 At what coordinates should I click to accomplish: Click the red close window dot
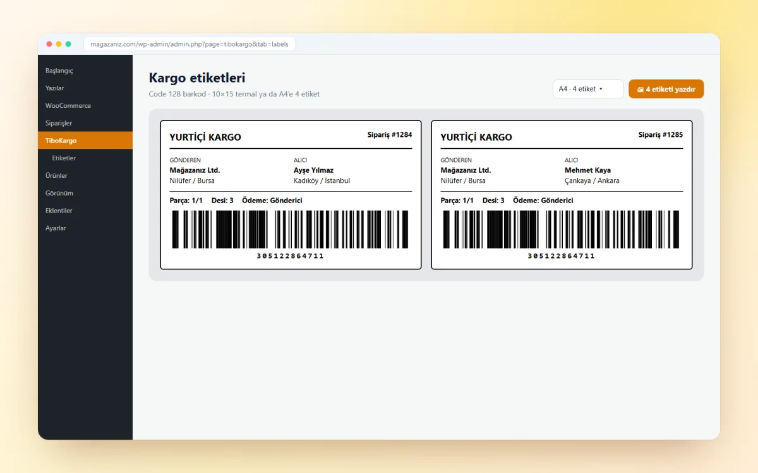[x=49, y=44]
